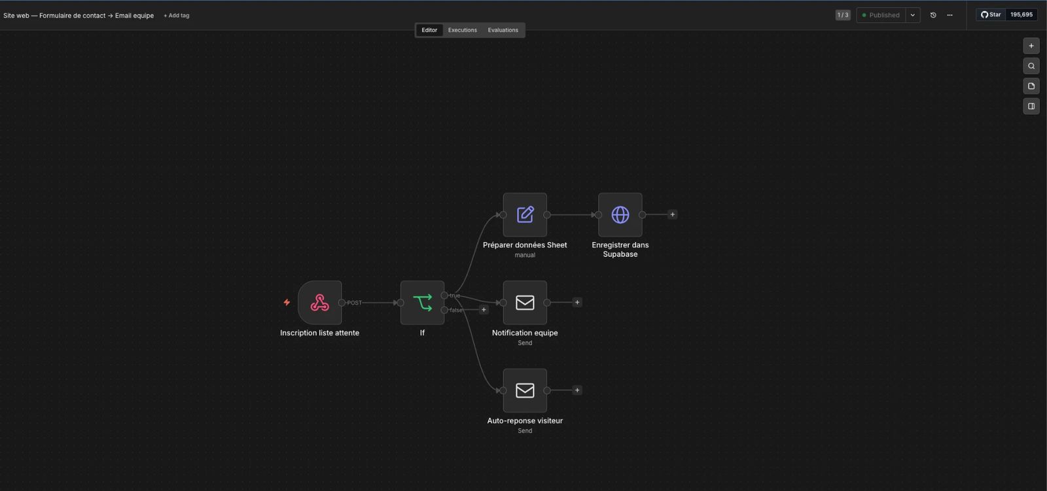Click the Notification equipe label
1047x491 pixels.
tap(525, 333)
